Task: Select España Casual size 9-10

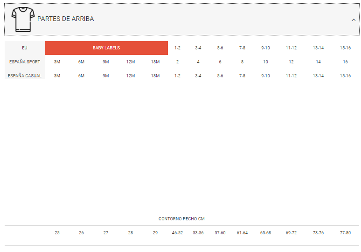Action: pos(265,76)
